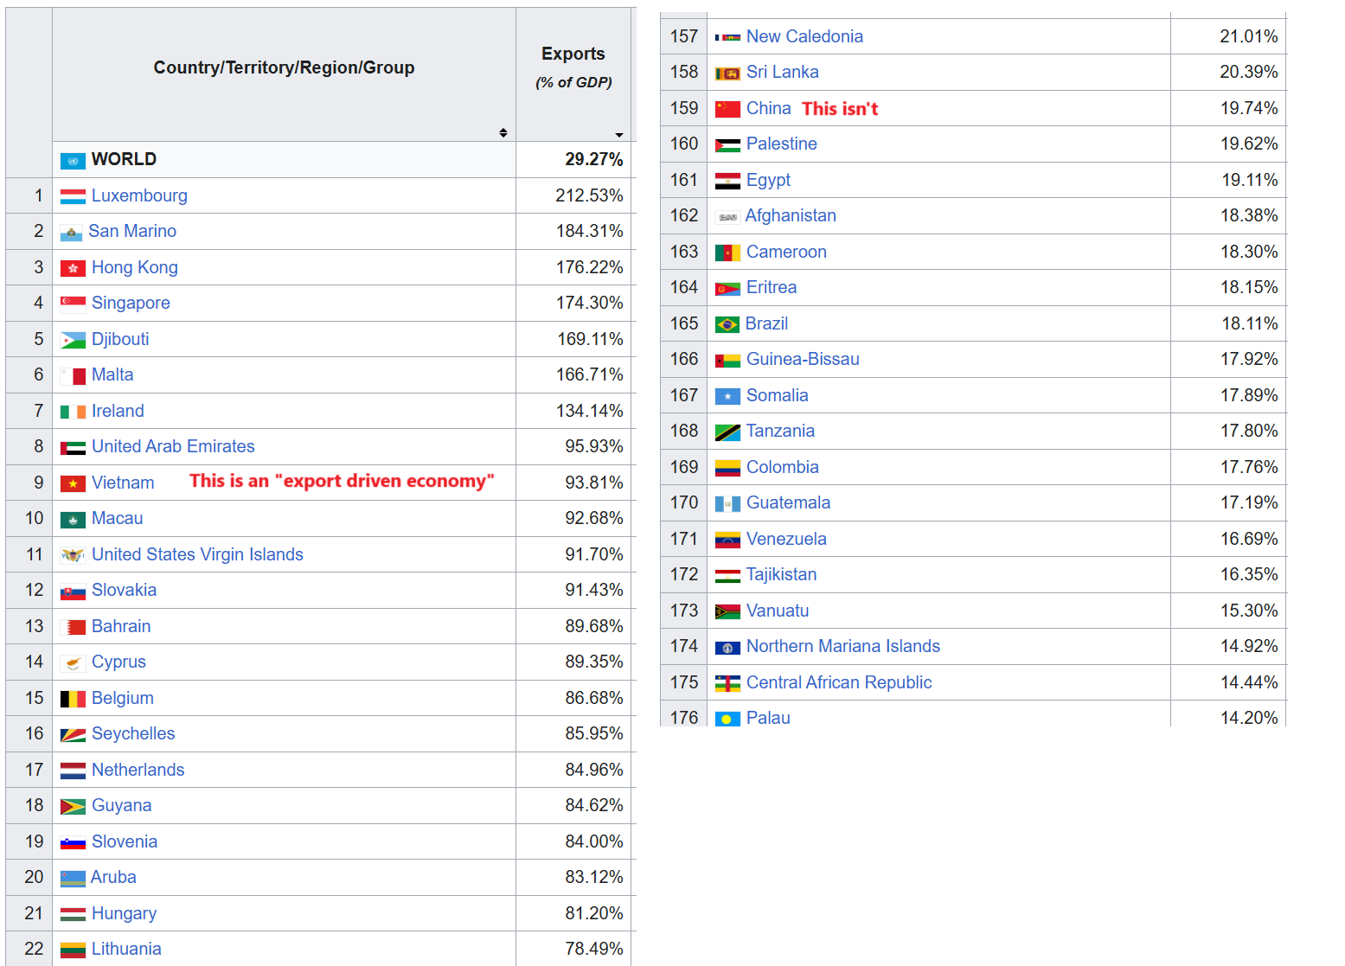Image resolution: width=1345 pixels, height=966 pixels.
Task: Click the Macau flag icon
Action: [x=73, y=519]
